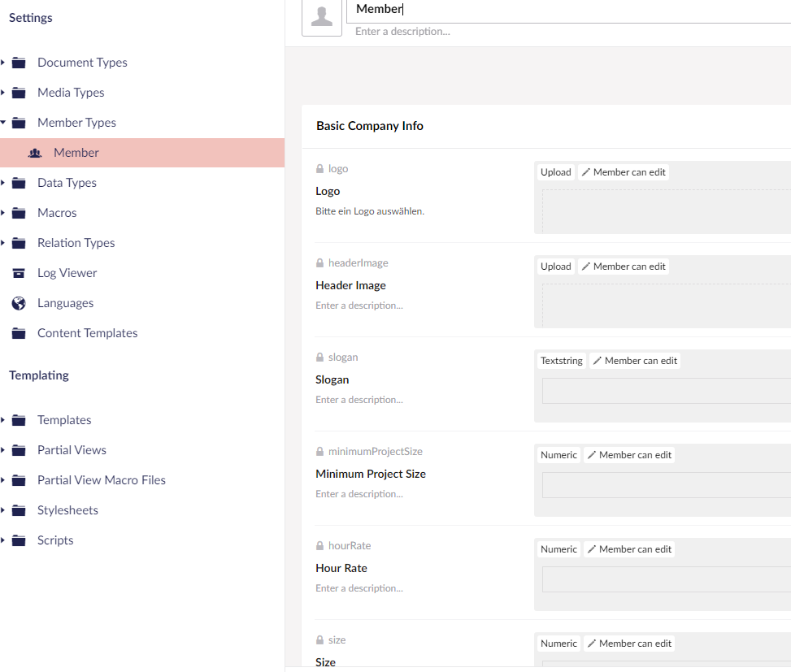The width and height of the screenshot is (791, 672).
Task: Click the lock icon next to logo alias
Action: pyautogui.click(x=319, y=168)
